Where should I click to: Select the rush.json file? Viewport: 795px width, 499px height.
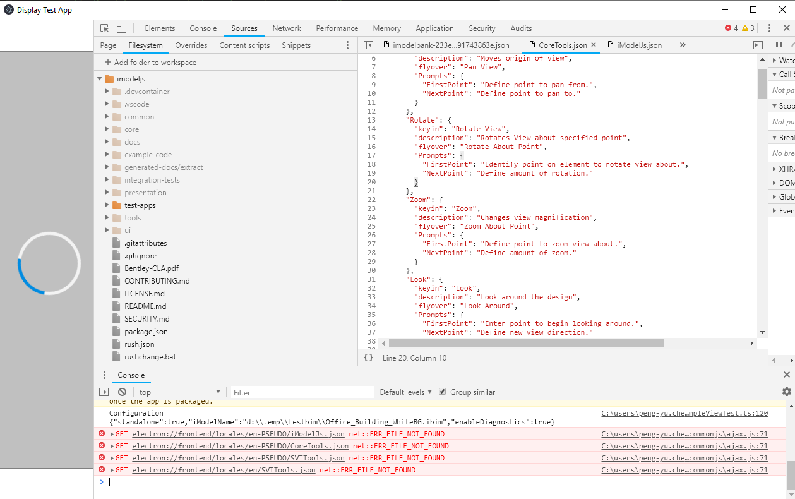pyautogui.click(x=140, y=344)
